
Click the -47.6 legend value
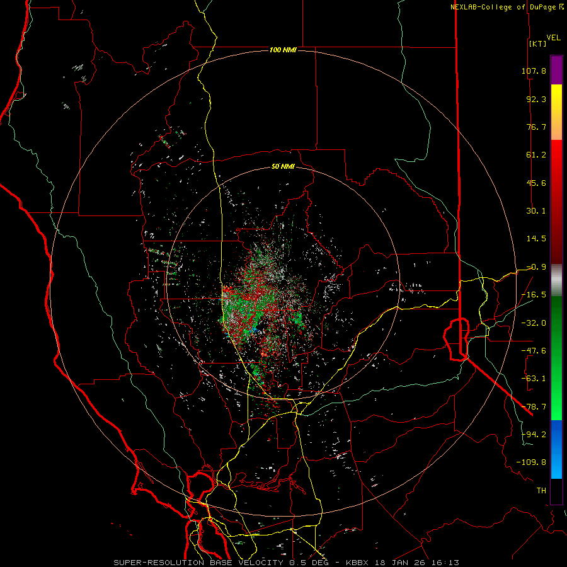[x=534, y=351]
